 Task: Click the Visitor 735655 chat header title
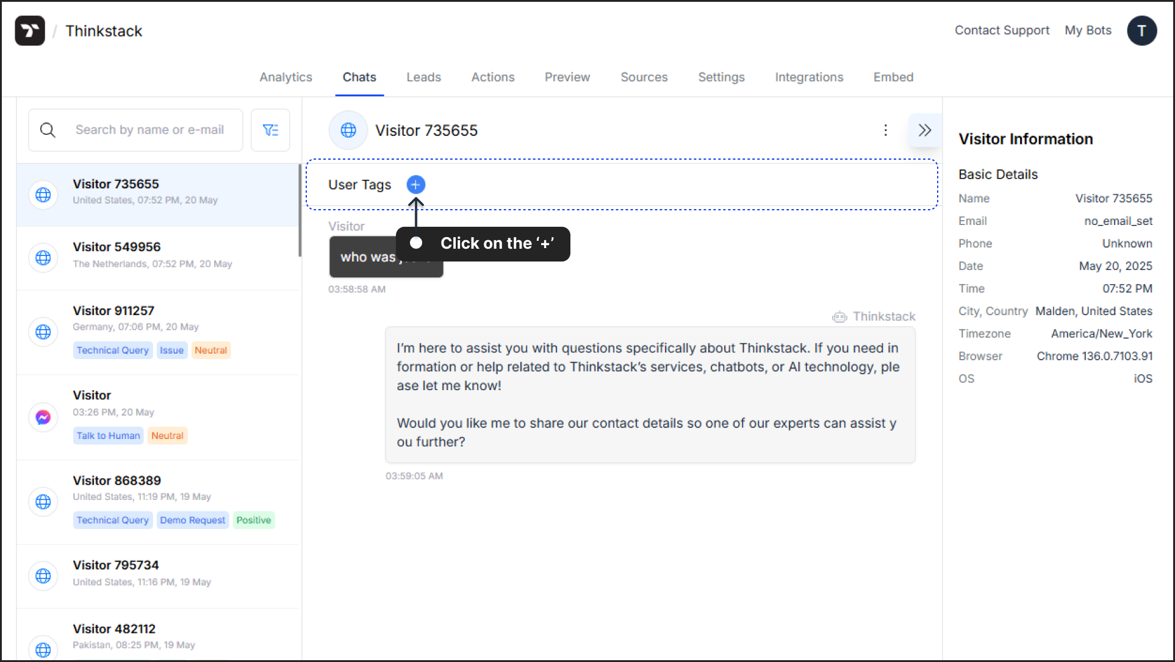(x=426, y=130)
